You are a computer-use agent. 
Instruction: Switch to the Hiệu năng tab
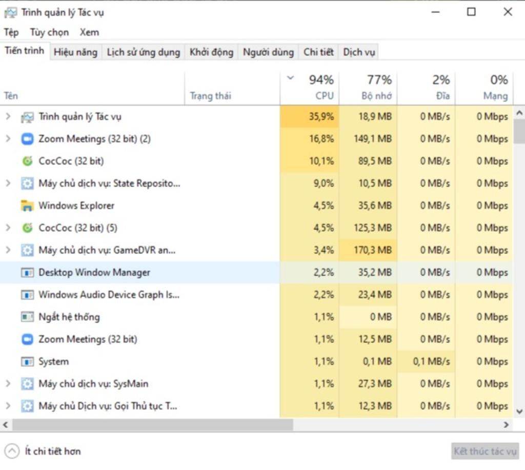76,52
